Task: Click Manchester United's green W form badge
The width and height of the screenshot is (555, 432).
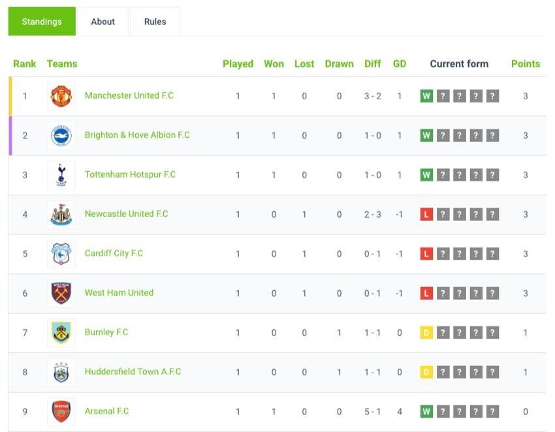Action: (426, 96)
